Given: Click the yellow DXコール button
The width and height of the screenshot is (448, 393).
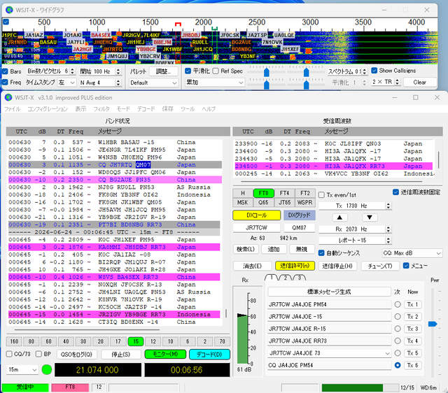Looking at the screenshot, I should coord(257,215).
